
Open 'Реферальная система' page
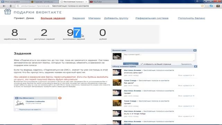tap(152, 18)
